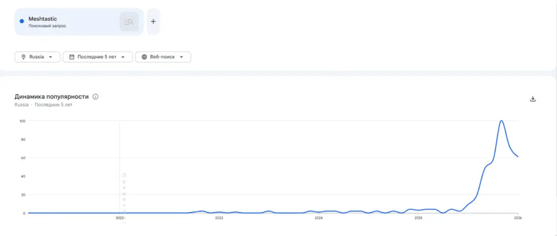Click the chart line's peak at 100
557x236 pixels.
pyautogui.click(x=501, y=121)
